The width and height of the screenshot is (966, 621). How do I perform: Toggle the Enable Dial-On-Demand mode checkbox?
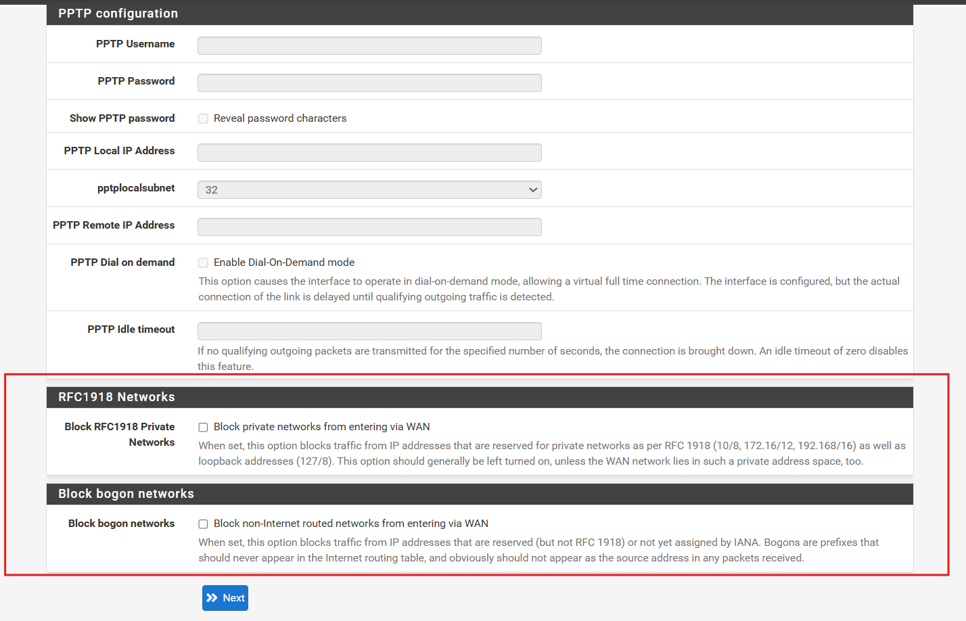[x=203, y=263]
